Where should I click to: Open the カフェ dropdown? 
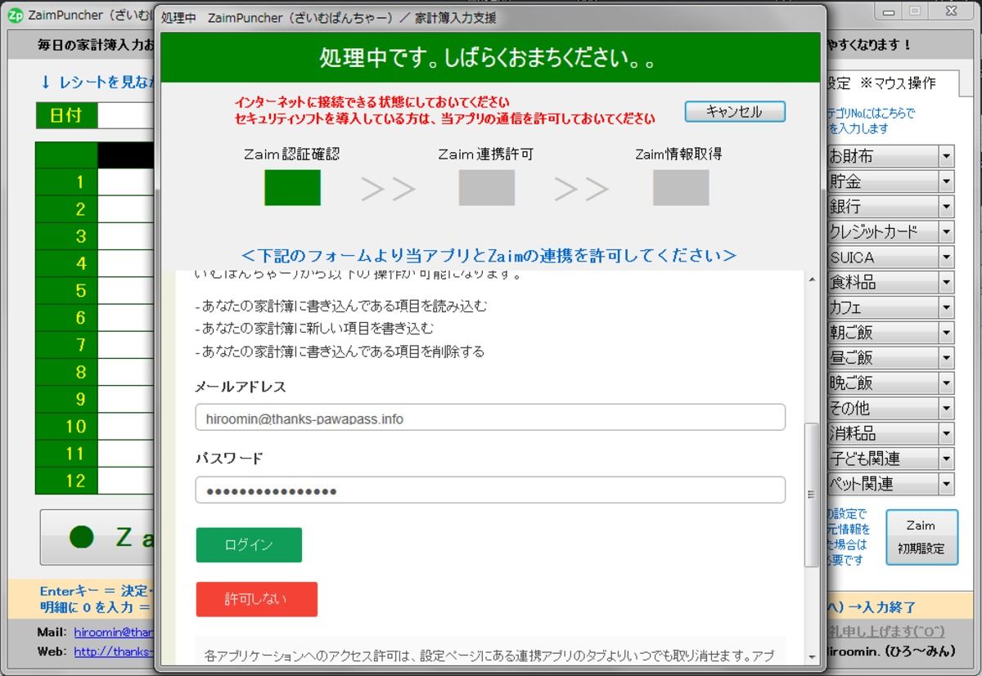(946, 308)
